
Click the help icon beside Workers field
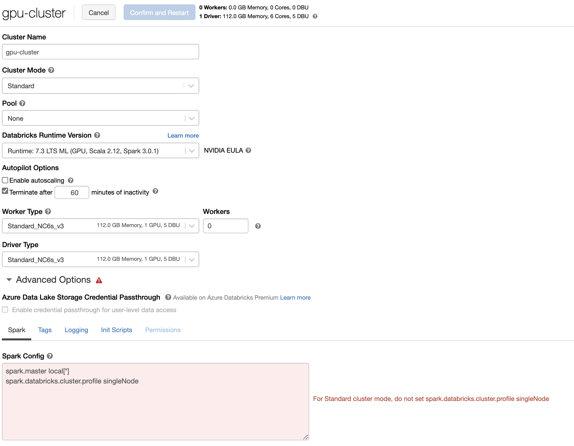point(258,226)
